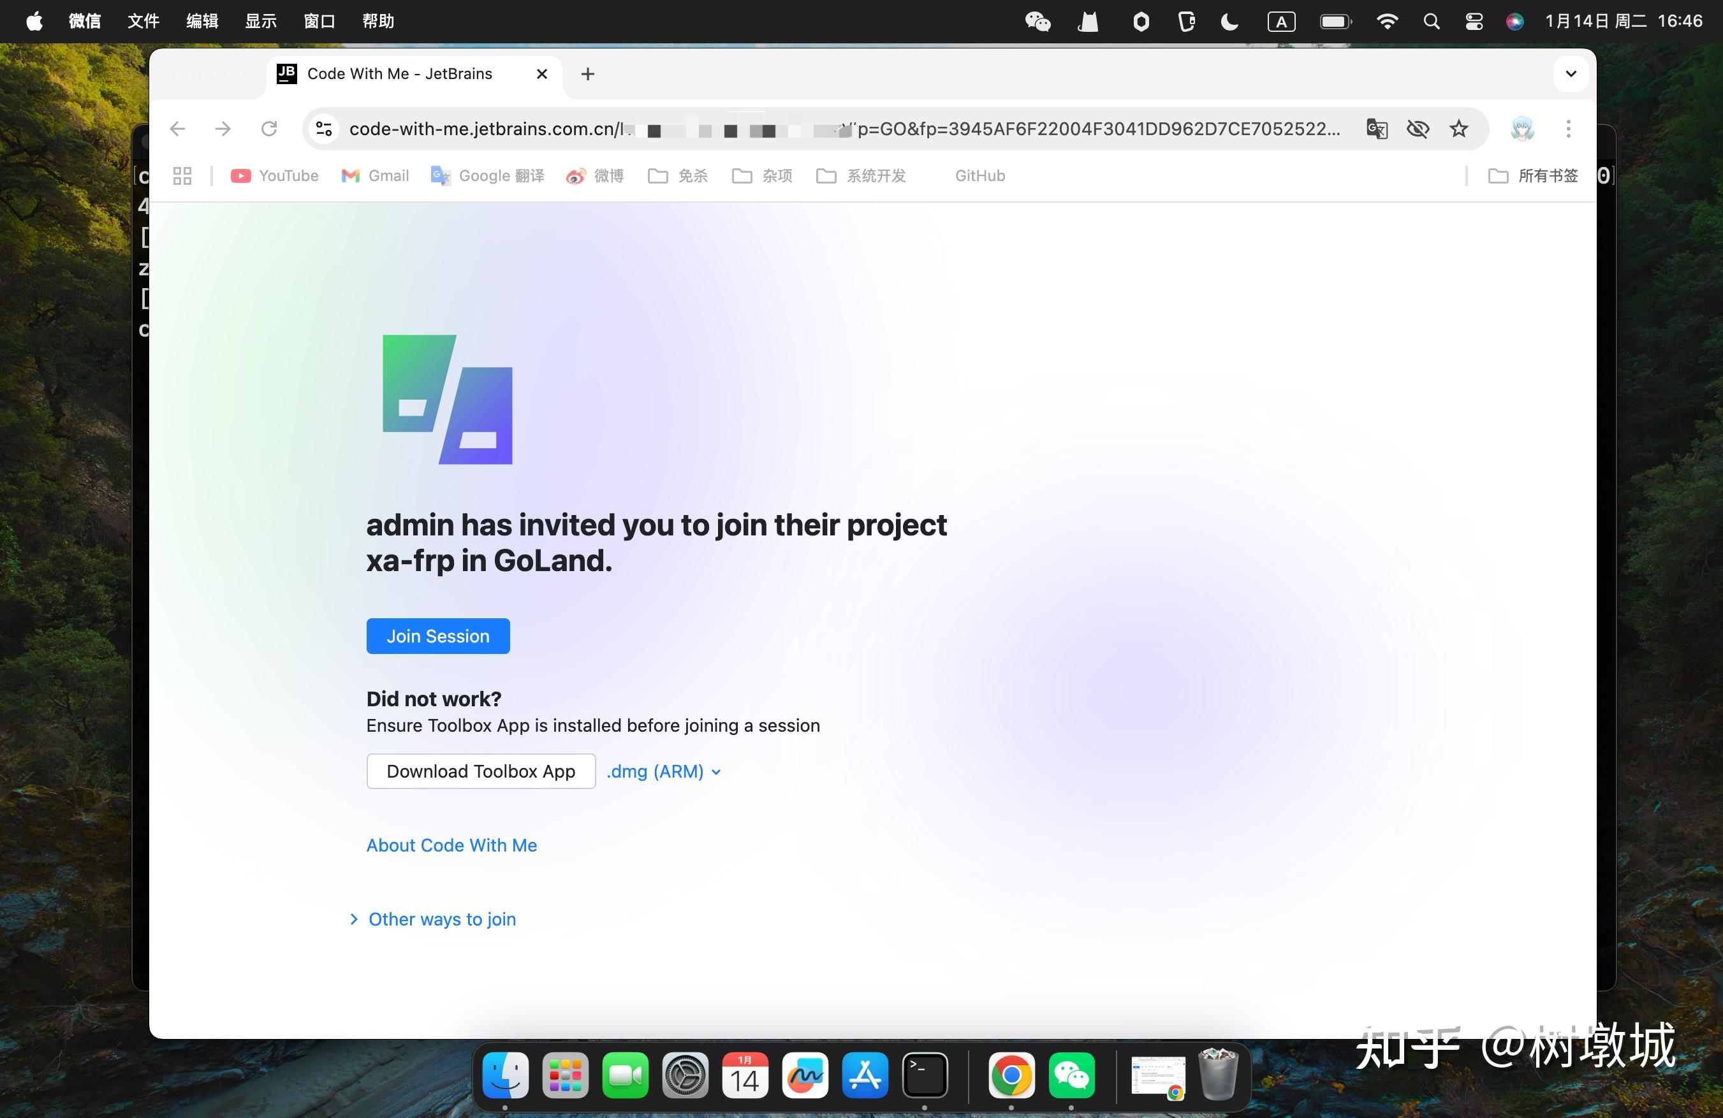
Task: Open the 微博 bookmark
Action: click(x=594, y=175)
